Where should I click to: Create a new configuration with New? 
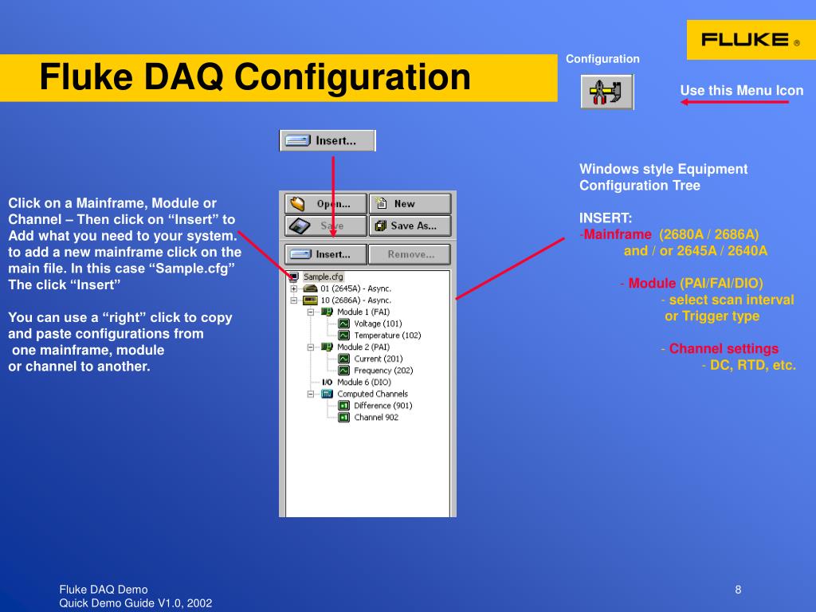[x=410, y=204]
